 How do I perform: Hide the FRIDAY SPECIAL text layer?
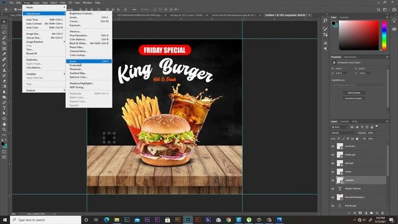point(333,189)
